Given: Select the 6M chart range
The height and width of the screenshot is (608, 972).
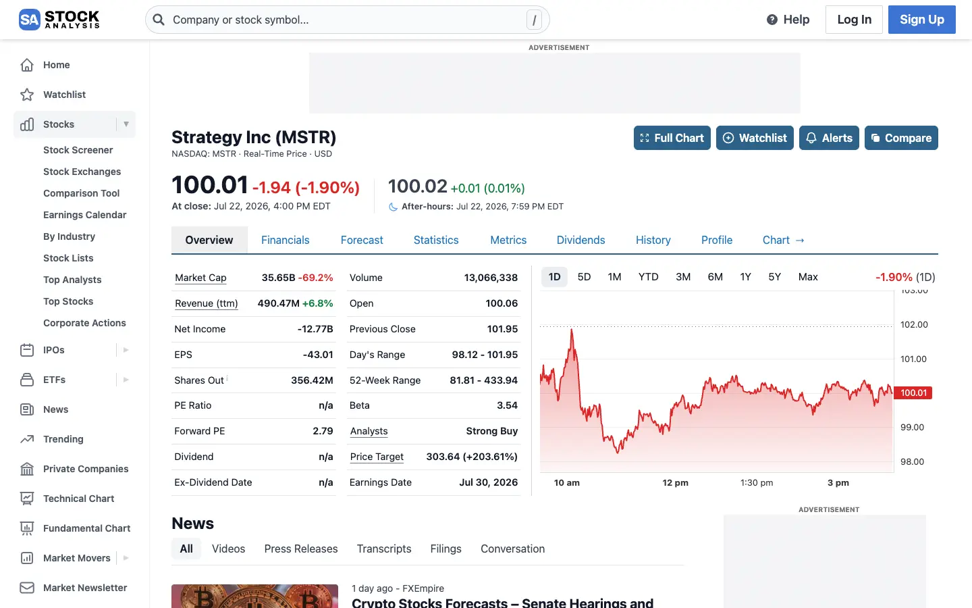Looking at the screenshot, I should click(715, 277).
